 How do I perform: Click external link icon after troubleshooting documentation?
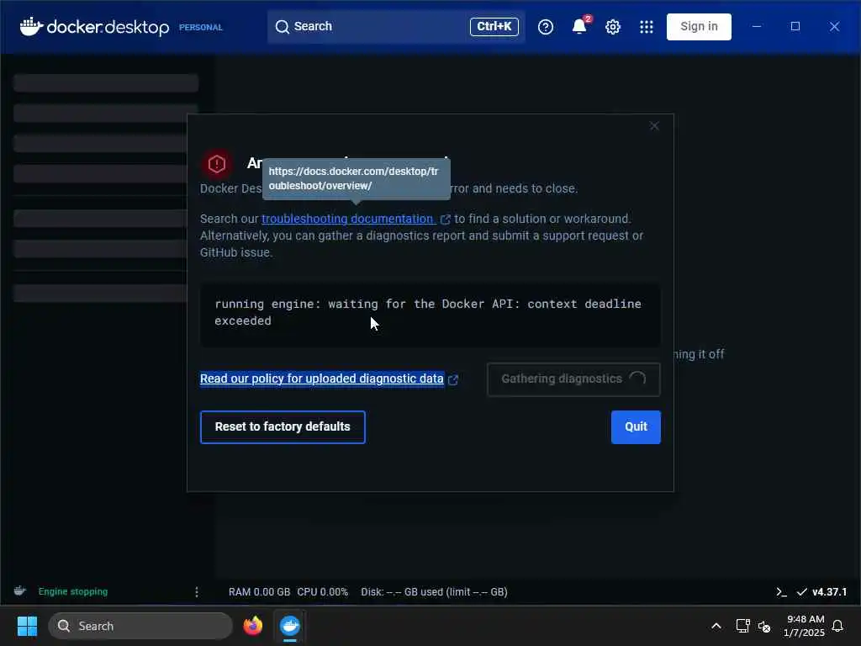446,220
